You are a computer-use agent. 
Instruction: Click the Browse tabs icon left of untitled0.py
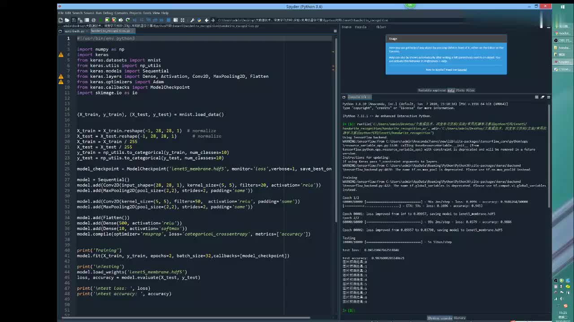[61, 31]
